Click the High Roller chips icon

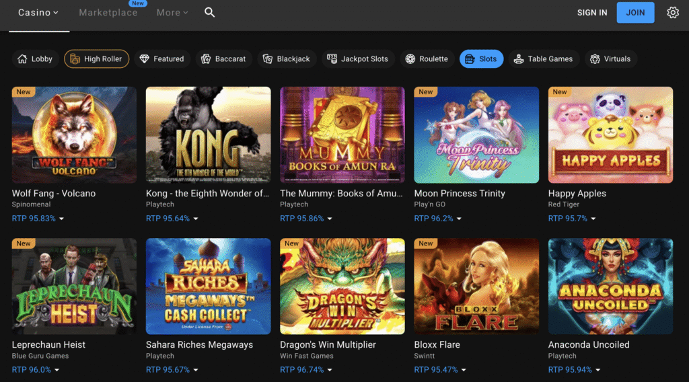[75, 59]
